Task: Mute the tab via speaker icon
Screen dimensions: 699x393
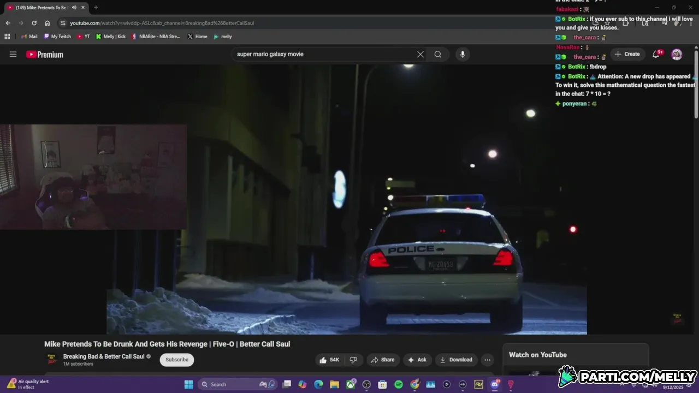Action: coord(74,8)
